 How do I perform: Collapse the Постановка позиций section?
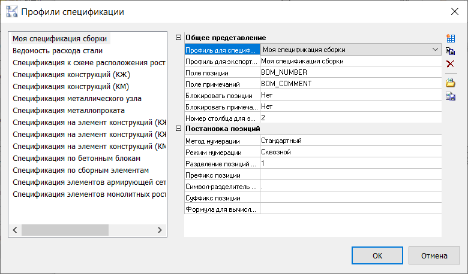[178, 129]
